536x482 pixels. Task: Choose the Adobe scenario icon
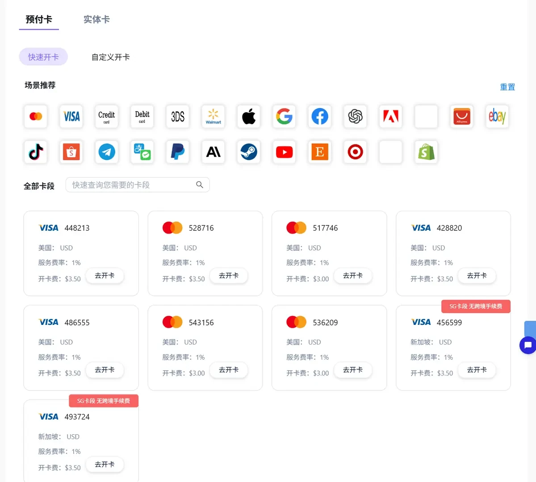point(391,116)
